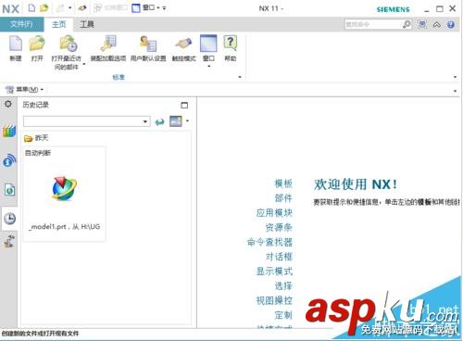Expand the dropdown arrow under the 窗口 ribbon button
This screenshot has width=463, height=341.
pyautogui.click(x=209, y=67)
